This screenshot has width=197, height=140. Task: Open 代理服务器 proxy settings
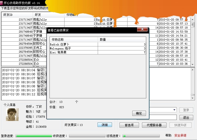click(153, 125)
